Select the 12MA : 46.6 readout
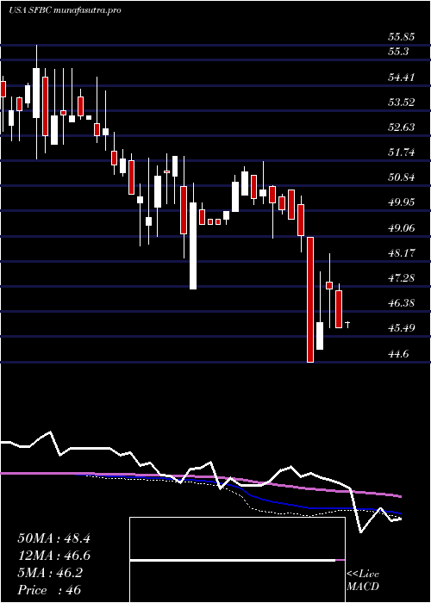The width and height of the screenshot is (431, 603). pos(54,556)
